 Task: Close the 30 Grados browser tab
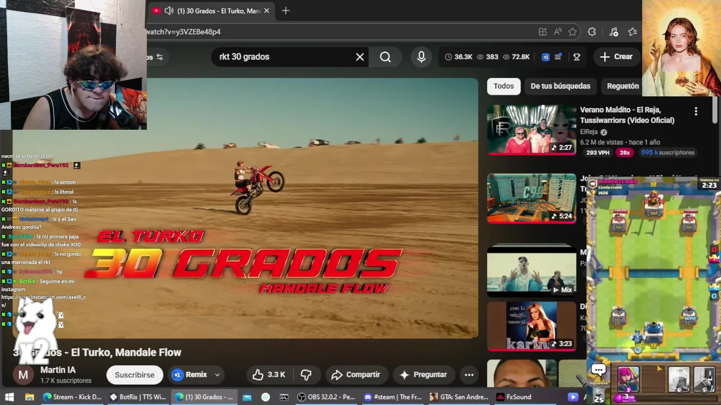click(x=266, y=11)
